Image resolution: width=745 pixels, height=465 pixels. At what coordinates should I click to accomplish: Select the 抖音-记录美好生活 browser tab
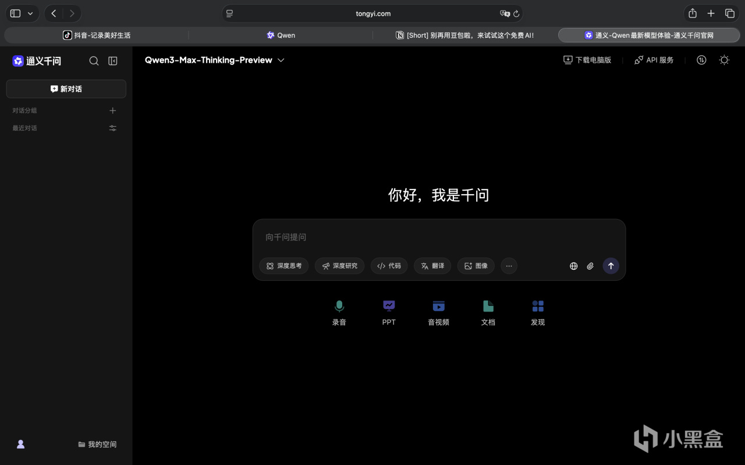[96, 35]
